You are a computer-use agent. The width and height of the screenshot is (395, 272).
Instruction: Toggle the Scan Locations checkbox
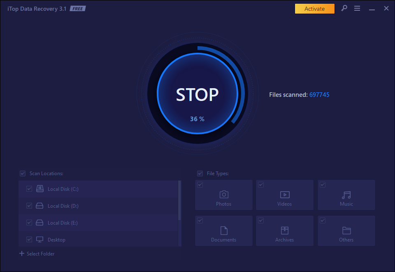coord(23,174)
